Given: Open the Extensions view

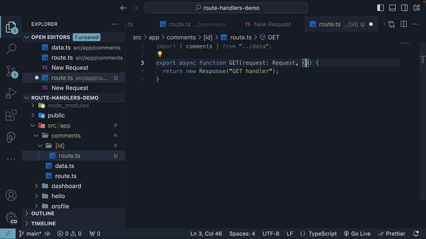Looking at the screenshot, I should coord(11,116).
